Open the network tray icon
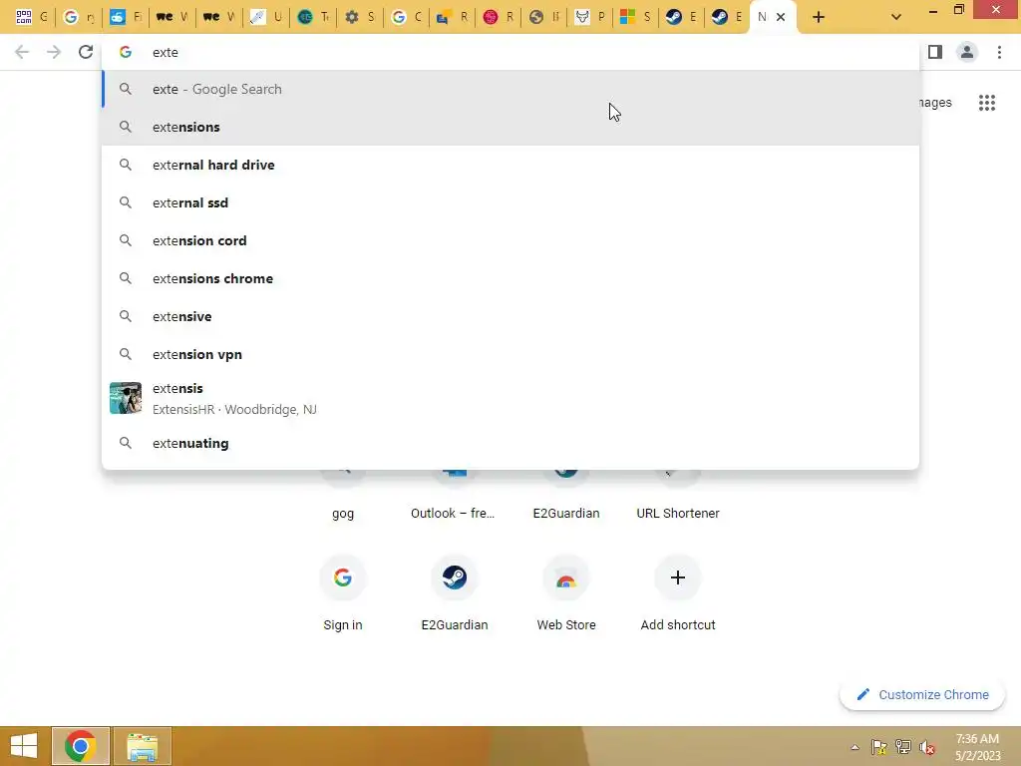The height and width of the screenshot is (766, 1021). [903, 747]
